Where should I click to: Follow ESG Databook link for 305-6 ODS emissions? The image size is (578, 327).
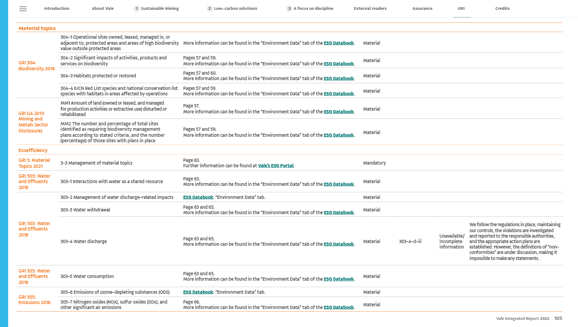(x=195, y=292)
